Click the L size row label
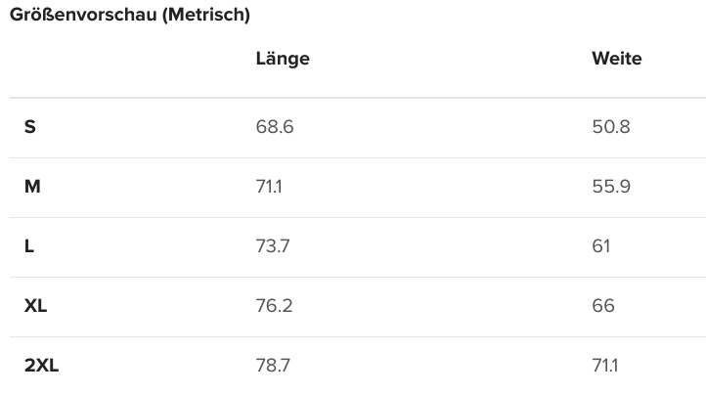Screen dimensions: 706x394 pos(29,246)
